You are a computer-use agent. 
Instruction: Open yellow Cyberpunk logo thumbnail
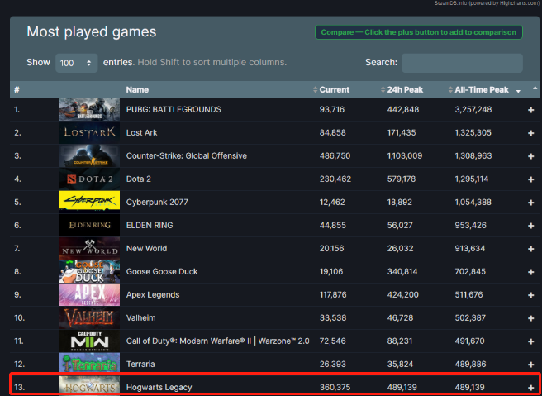point(89,200)
